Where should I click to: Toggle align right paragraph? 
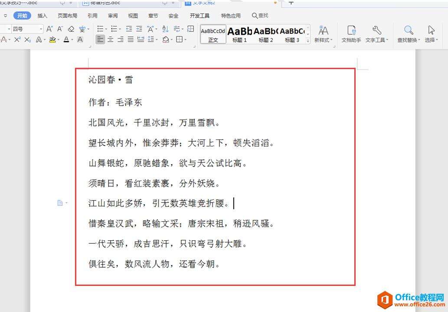pos(121,40)
